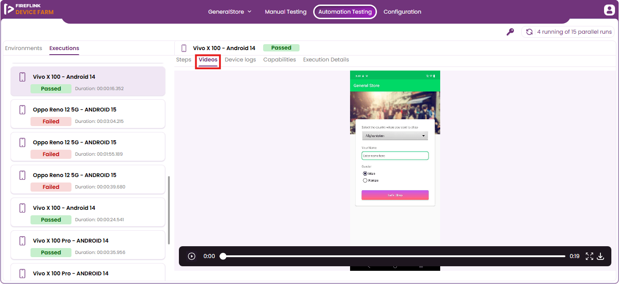The height and width of the screenshot is (284, 620).
Task: Select execution with duration 00:03:04.215
Action: [88, 114]
